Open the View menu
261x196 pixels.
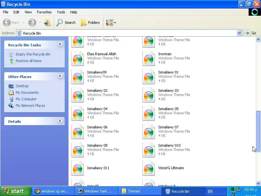[28, 12]
